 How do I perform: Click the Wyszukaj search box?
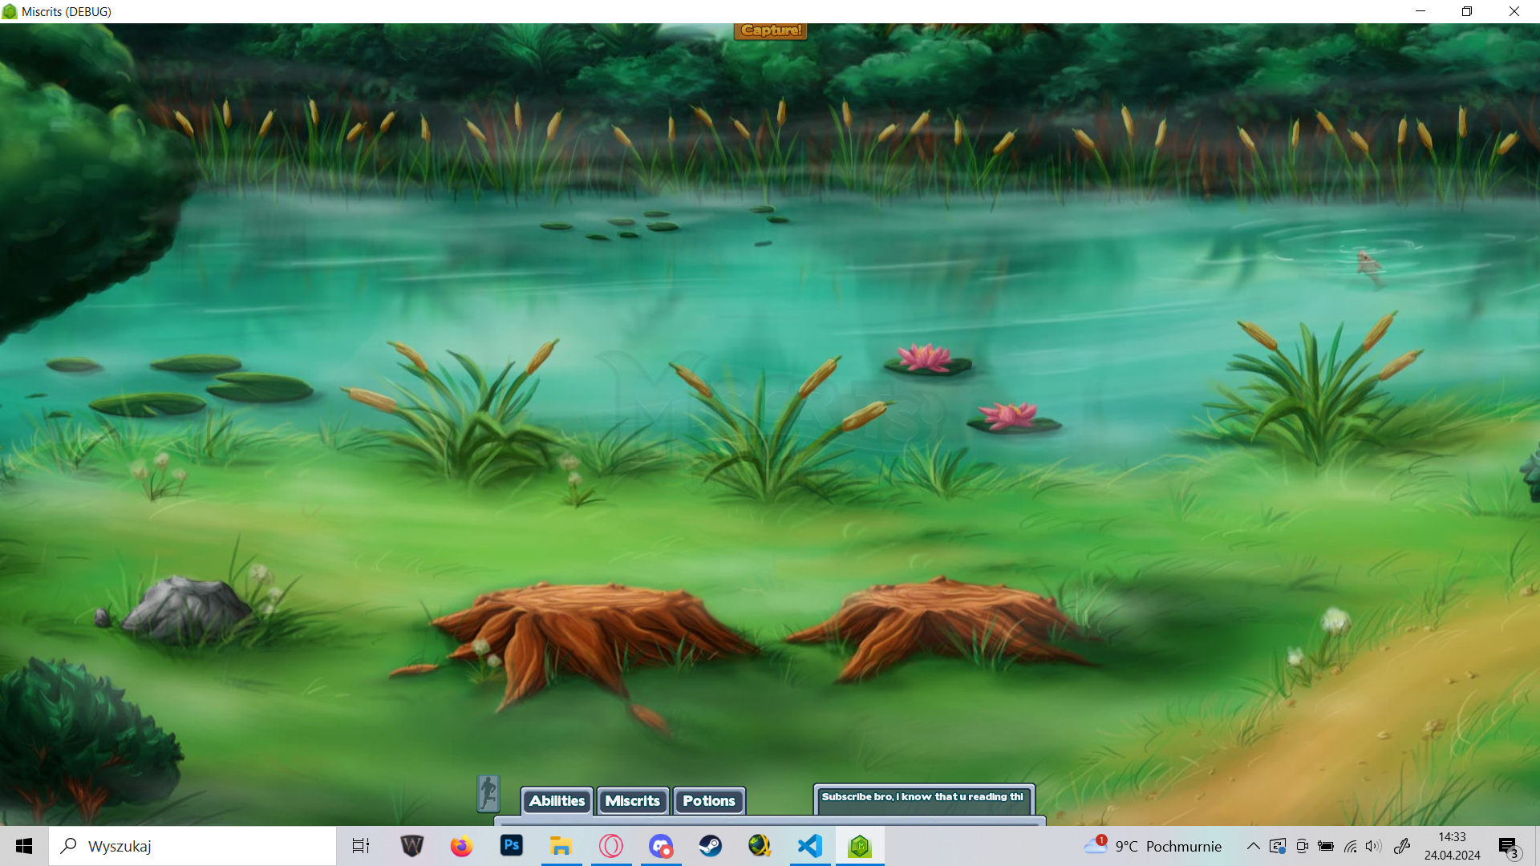[192, 846]
